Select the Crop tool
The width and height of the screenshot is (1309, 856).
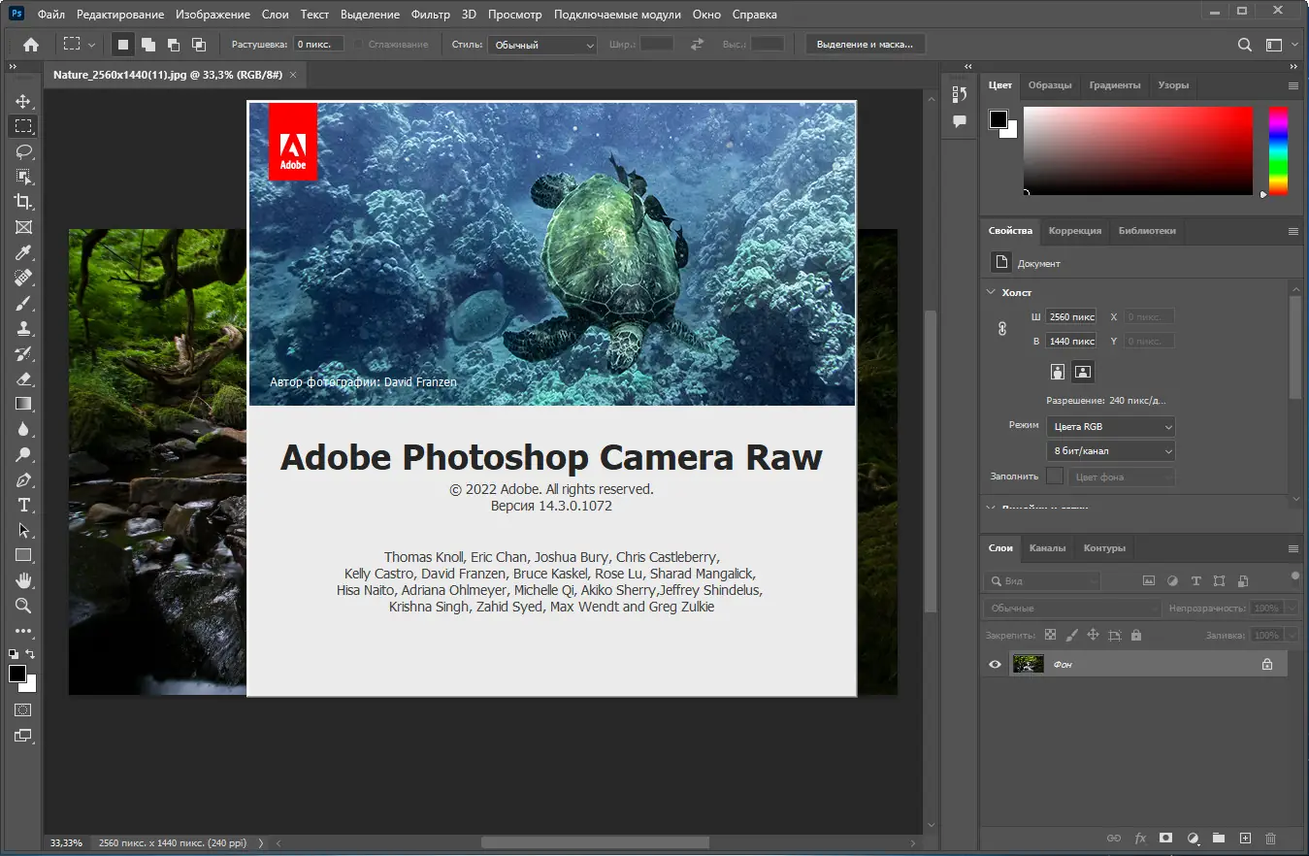pos(23,202)
